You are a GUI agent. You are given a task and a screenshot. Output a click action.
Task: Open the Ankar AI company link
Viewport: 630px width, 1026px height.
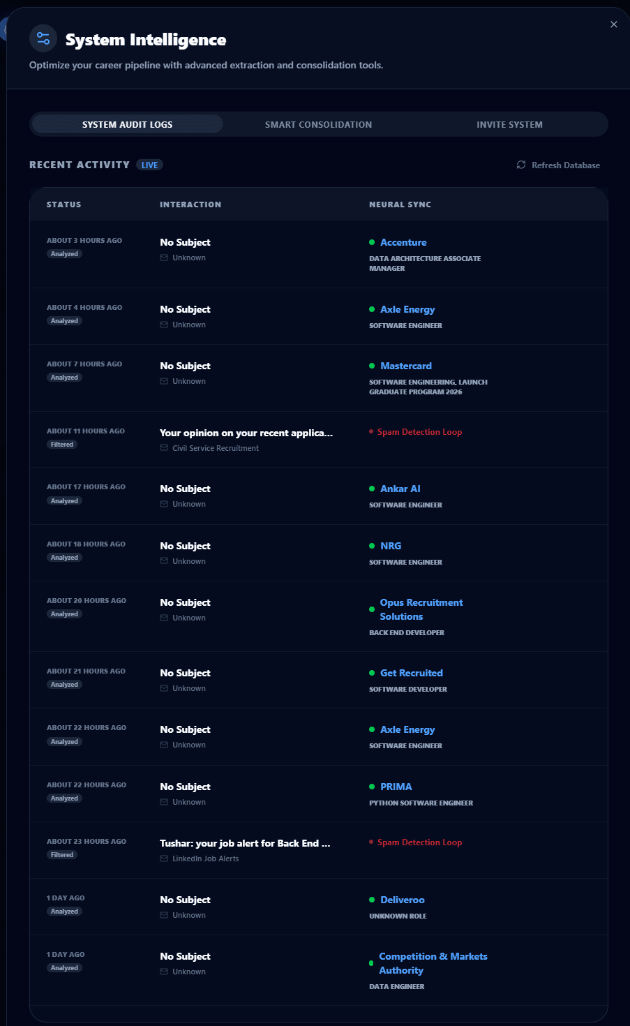(400, 489)
